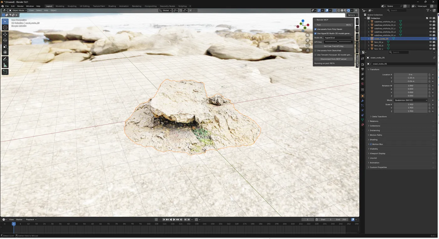
Task: Expand the Relations panel
Action: [x=374, y=121]
